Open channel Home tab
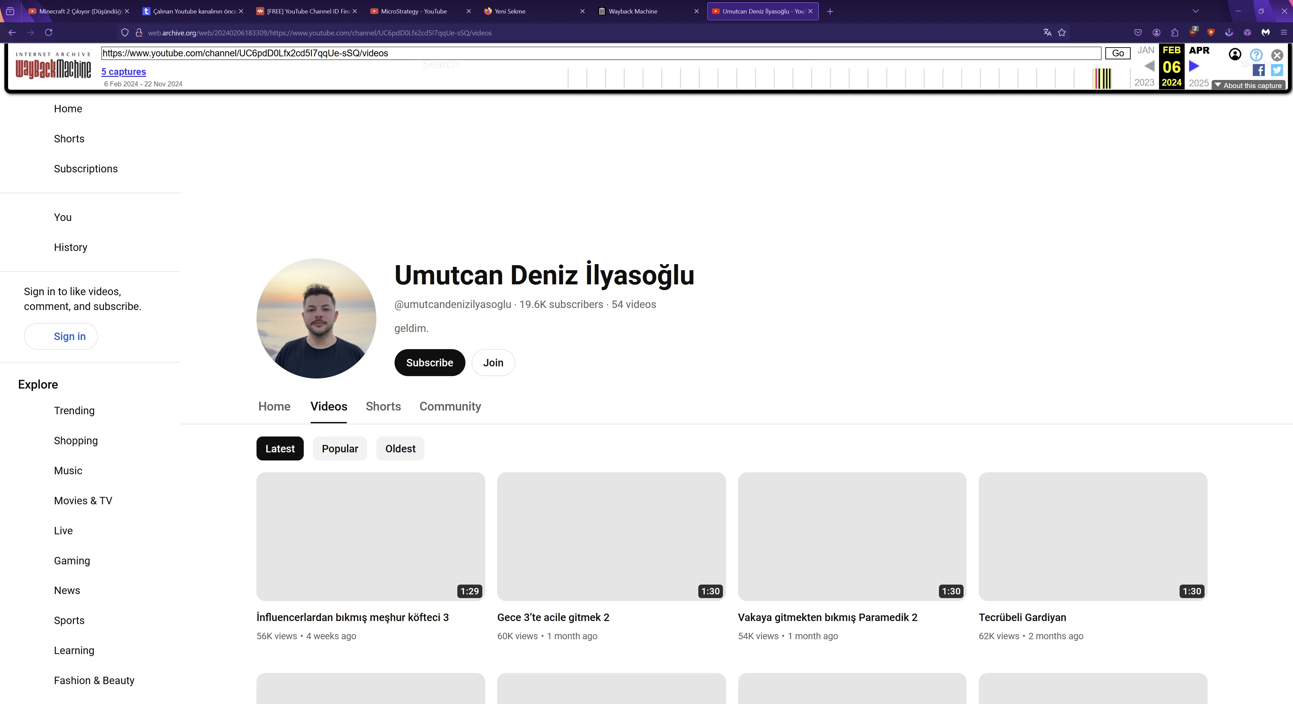The image size is (1293, 704). 274,406
